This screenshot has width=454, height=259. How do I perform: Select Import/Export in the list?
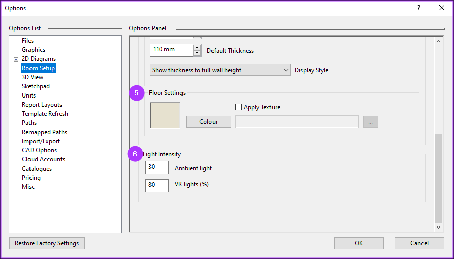tap(41, 141)
